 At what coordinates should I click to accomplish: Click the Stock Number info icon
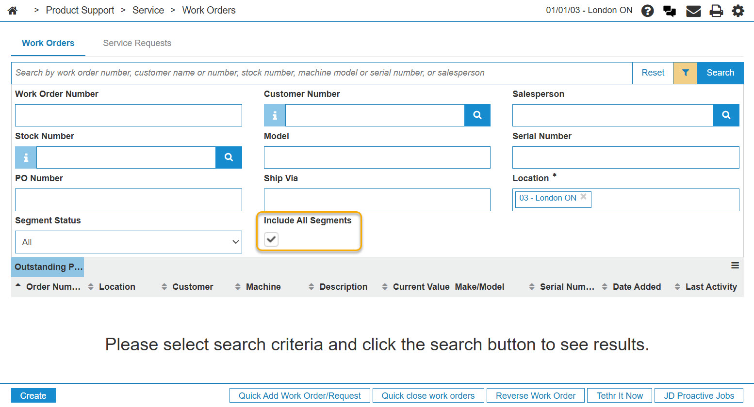[26, 157]
